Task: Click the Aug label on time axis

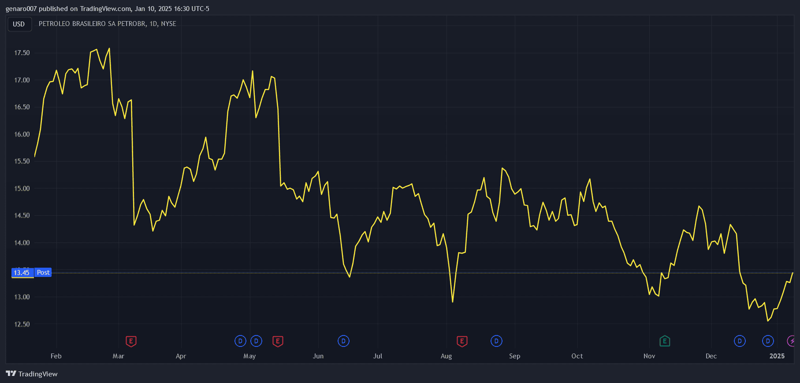Action: [x=446, y=356]
